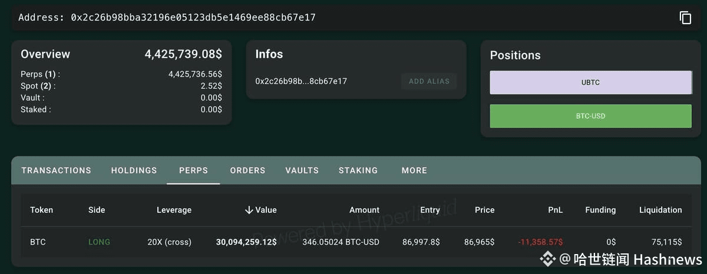View the Staking tab
Viewport: 707px width, 274px height.
(x=358, y=171)
